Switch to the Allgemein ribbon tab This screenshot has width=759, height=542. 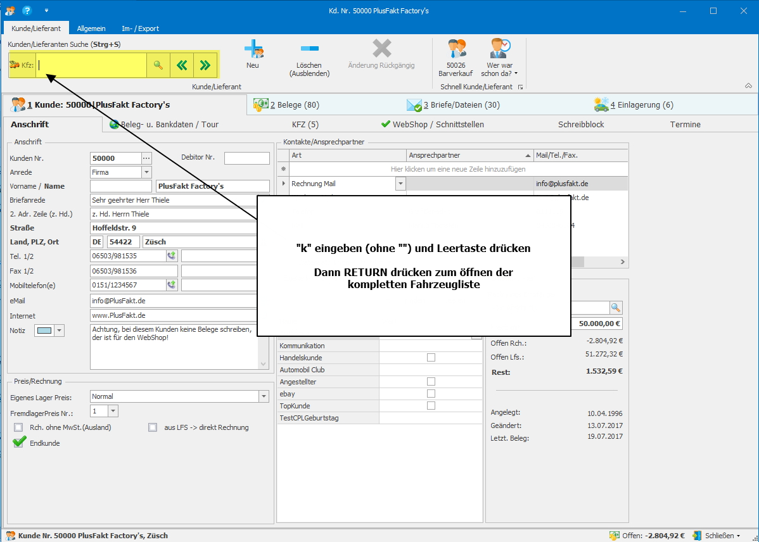coord(91,28)
